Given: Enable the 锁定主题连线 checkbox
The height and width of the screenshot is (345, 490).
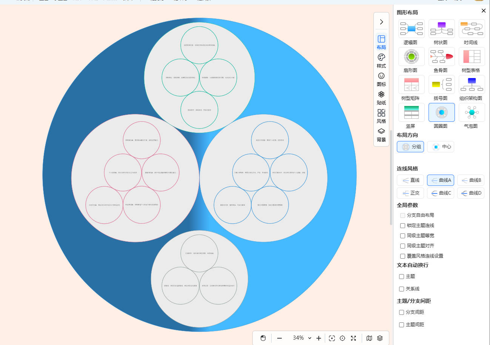Looking at the screenshot, I should pyautogui.click(x=402, y=225).
